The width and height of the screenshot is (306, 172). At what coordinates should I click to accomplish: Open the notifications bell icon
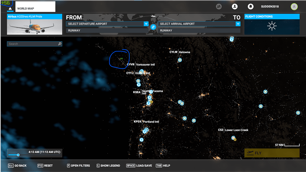251,7
